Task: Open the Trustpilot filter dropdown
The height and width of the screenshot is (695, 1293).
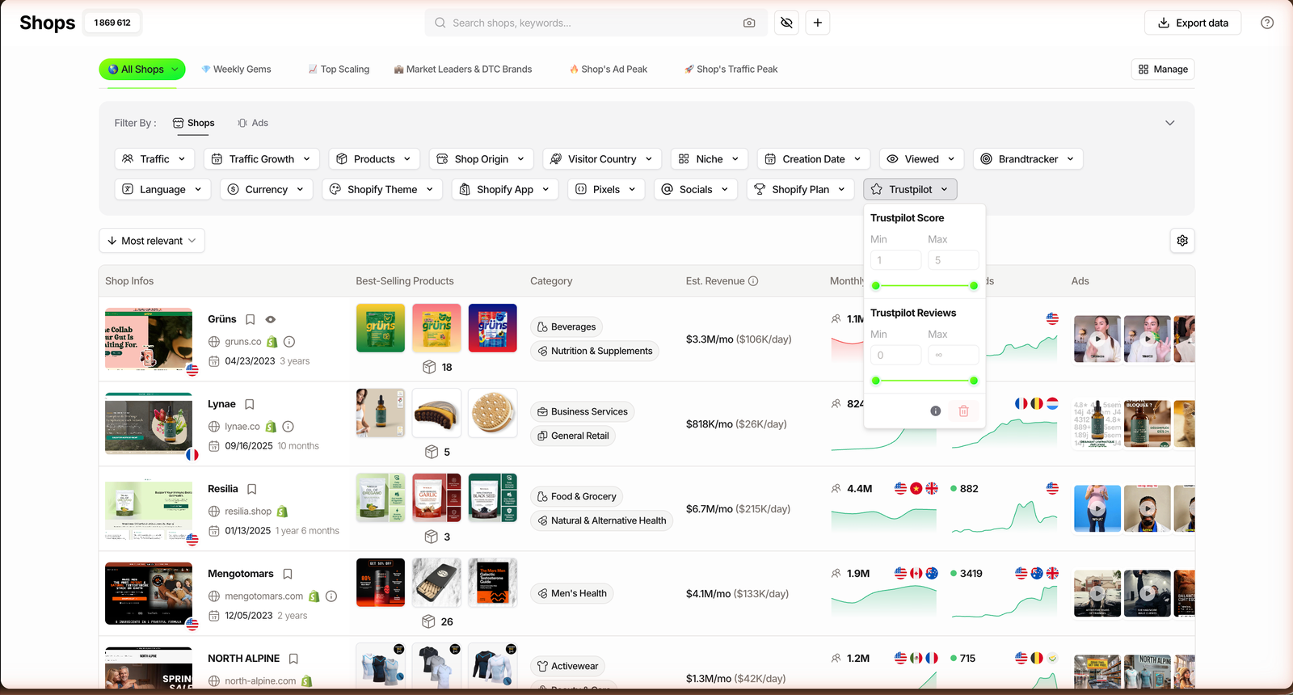Action: pos(911,189)
